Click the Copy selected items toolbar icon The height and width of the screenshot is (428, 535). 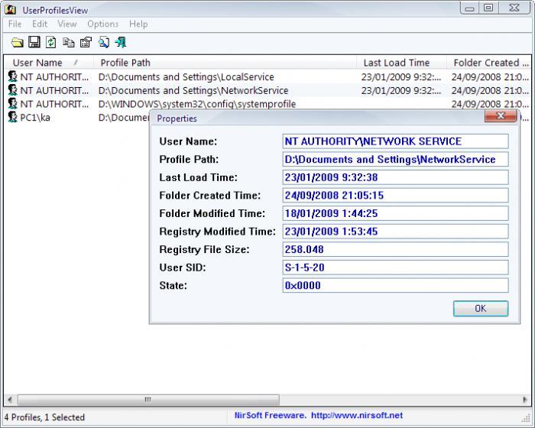(69, 42)
